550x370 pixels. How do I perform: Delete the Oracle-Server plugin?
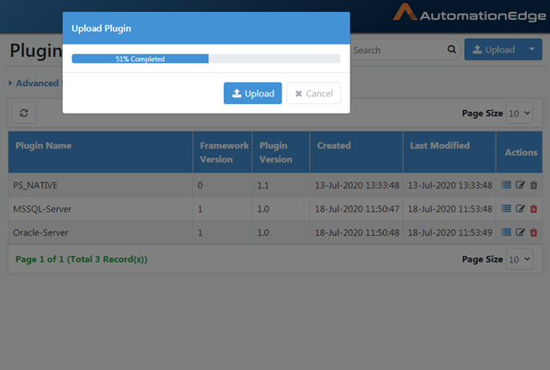pyautogui.click(x=534, y=232)
